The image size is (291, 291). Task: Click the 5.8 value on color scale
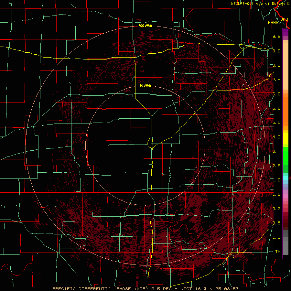point(276,108)
